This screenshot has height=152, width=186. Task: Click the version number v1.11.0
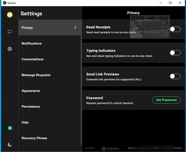tap(90, 149)
